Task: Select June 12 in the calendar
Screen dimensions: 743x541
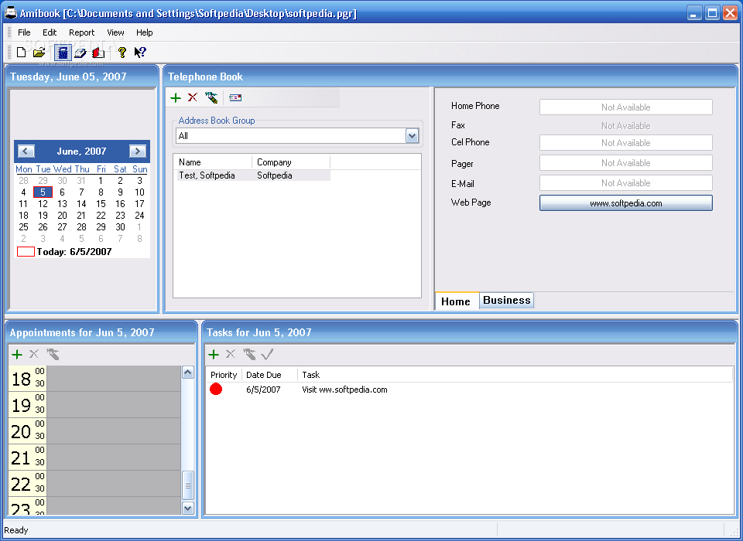Action: click(x=43, y=203)
